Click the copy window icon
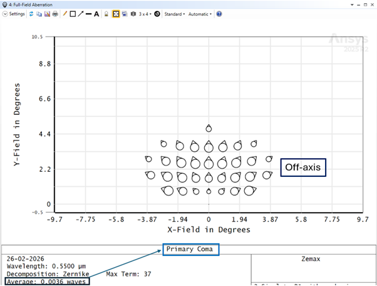 tap(39, 14)
